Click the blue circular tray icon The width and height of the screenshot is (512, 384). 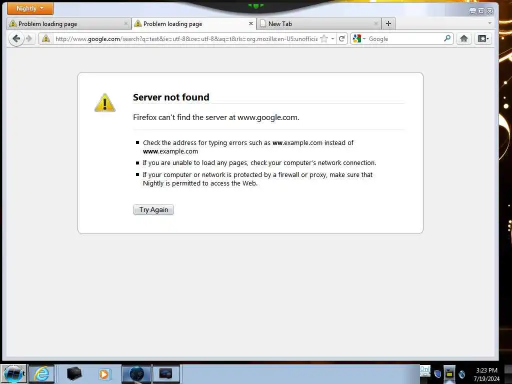[x=461, y=374]
